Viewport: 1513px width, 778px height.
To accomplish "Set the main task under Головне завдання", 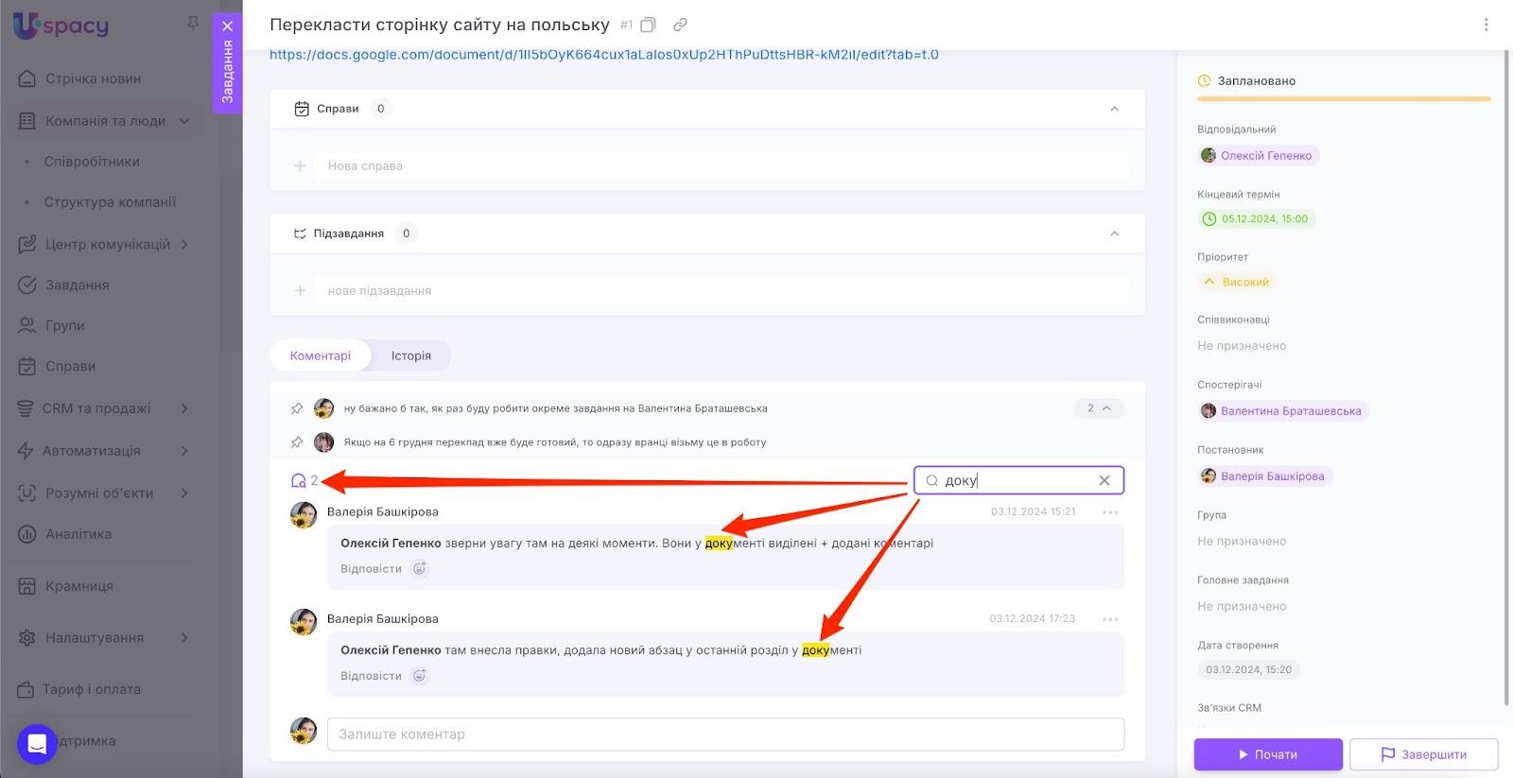I will pyautogui.click(x=1242, y=607).
